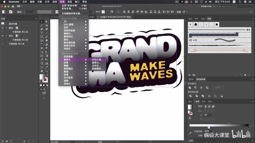The image size is (255, 143).
Task: Select the Hand tool
Action: [42, 71]
